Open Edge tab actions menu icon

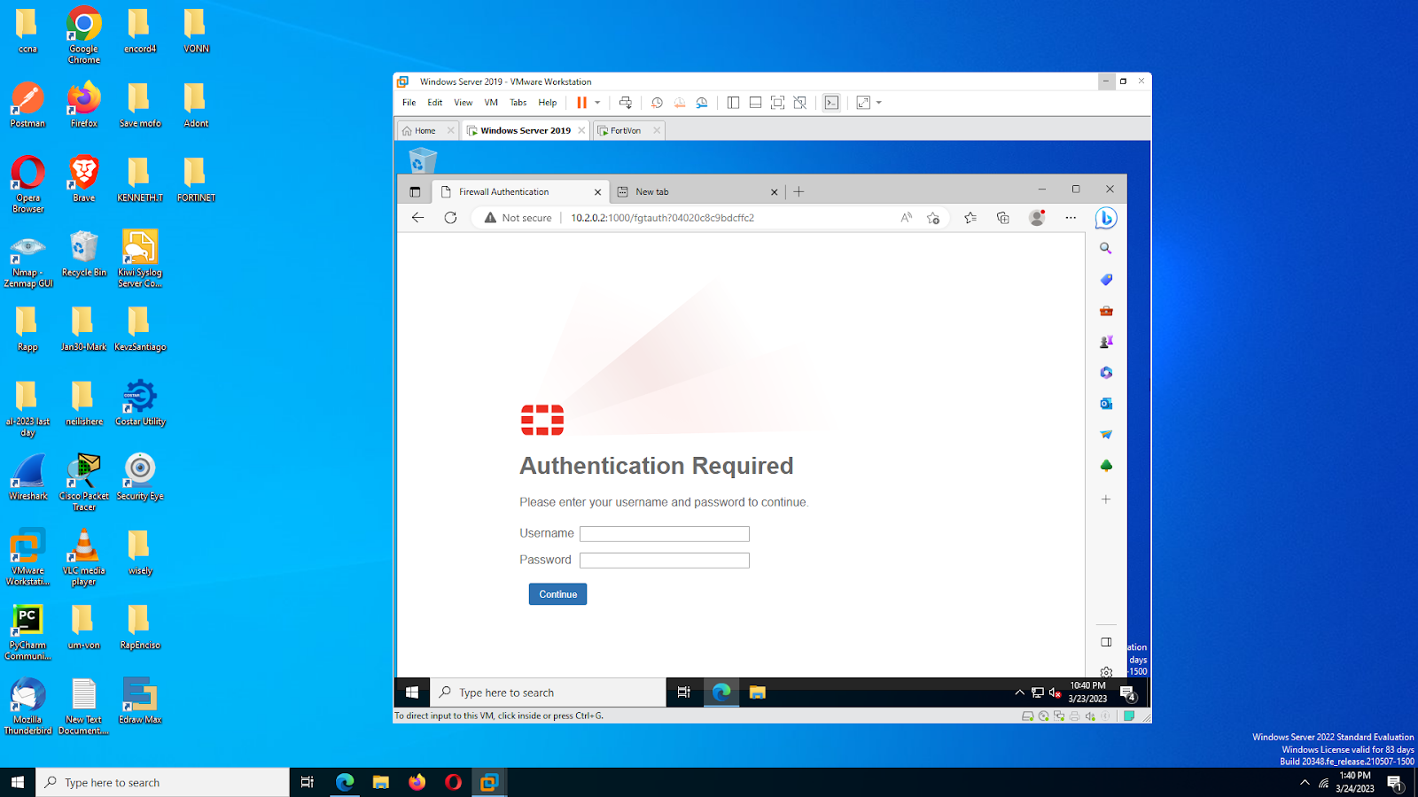point(415,191)
